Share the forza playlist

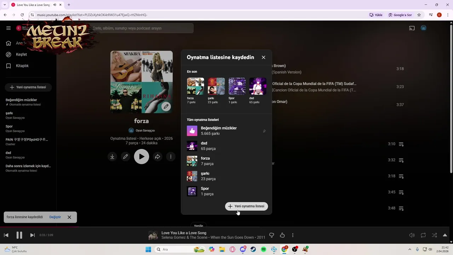(157, 157)
